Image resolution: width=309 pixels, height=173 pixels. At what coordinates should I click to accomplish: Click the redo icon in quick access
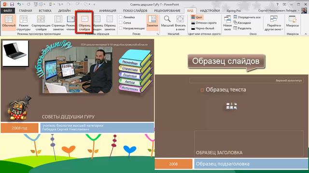[28, 4]
